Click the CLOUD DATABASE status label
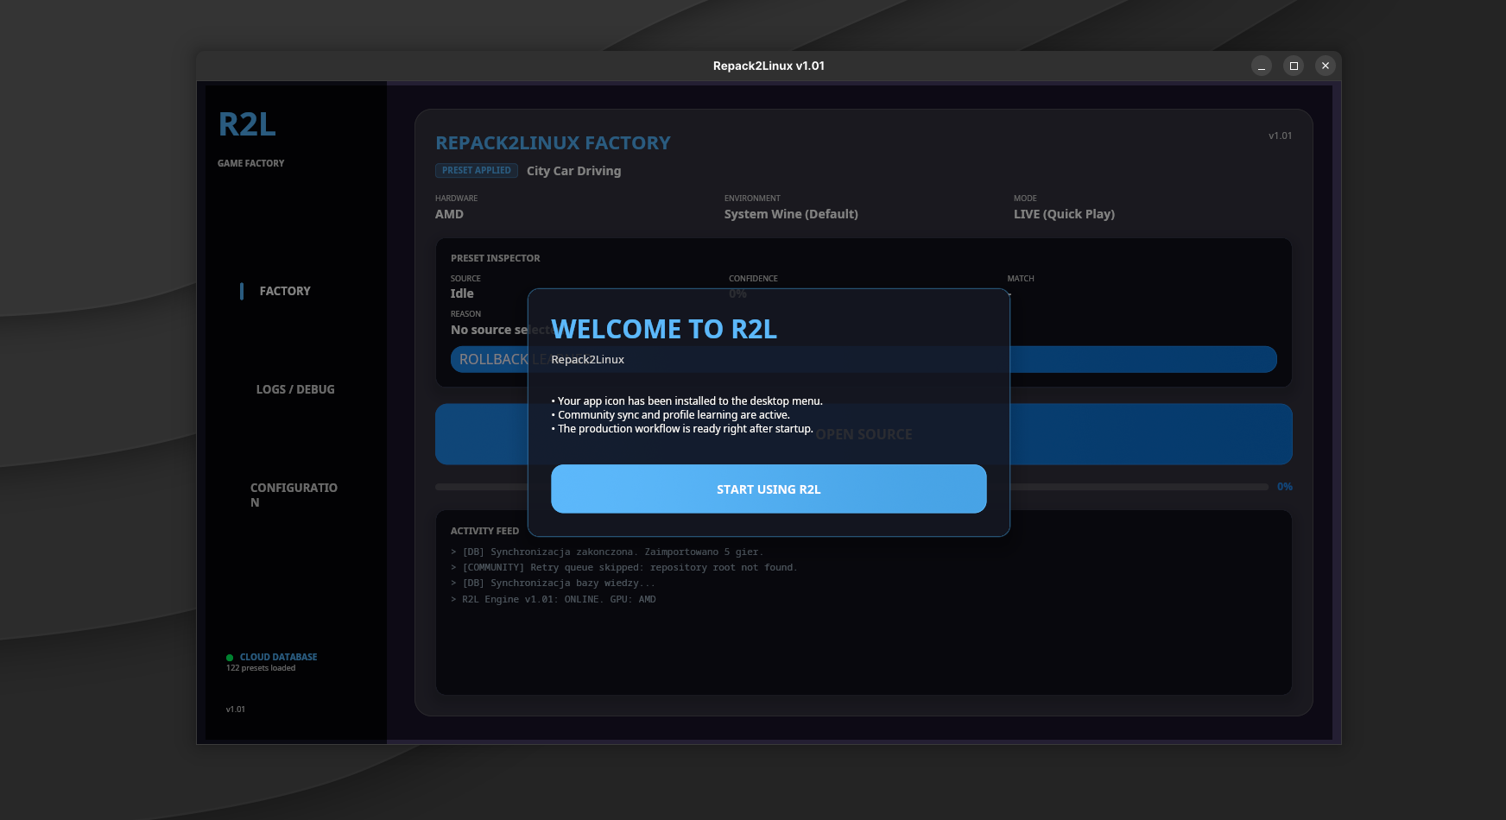Image resolution: width=1506 pixels, height=820 pixels. pos(279,657)
